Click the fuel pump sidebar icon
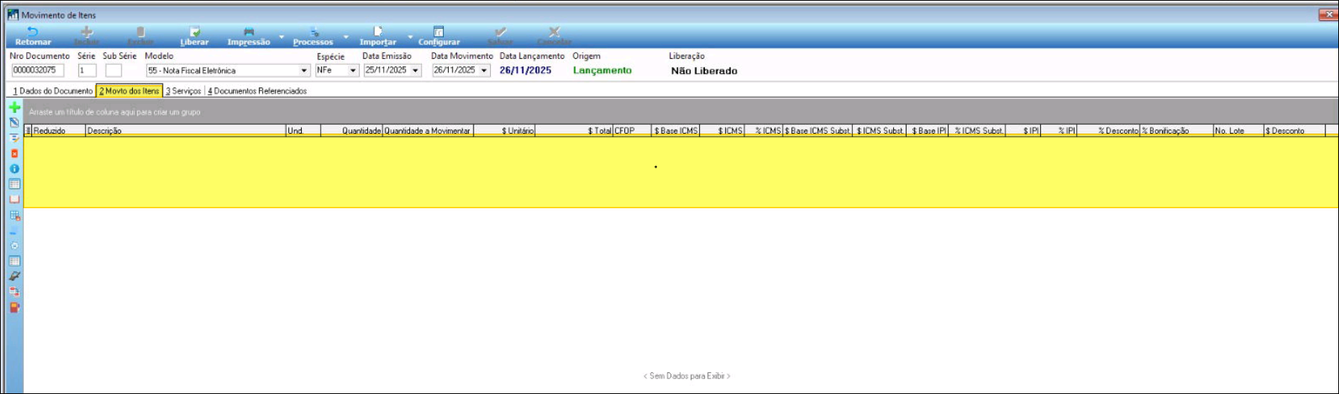Viewport: 1339px width, 394px height. (14, 307)
